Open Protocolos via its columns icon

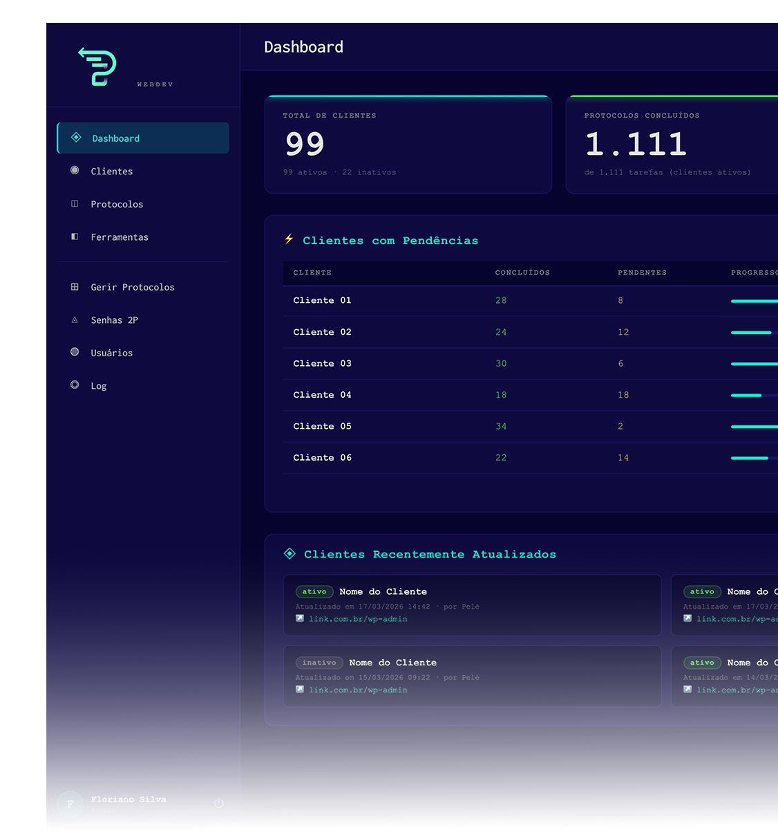click(x=75, y=203)
